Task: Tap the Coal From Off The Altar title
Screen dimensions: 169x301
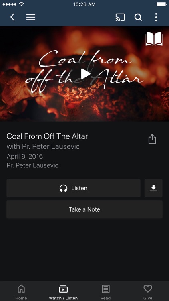Action: point(47,136)
